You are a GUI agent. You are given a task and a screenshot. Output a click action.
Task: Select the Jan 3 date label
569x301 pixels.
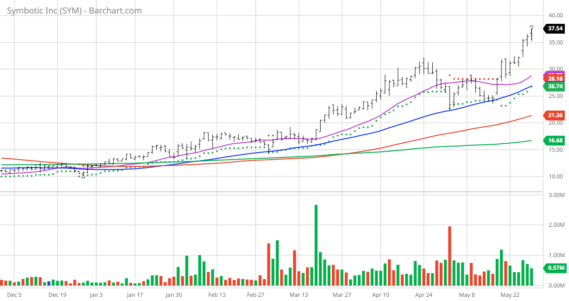[96, 295]
